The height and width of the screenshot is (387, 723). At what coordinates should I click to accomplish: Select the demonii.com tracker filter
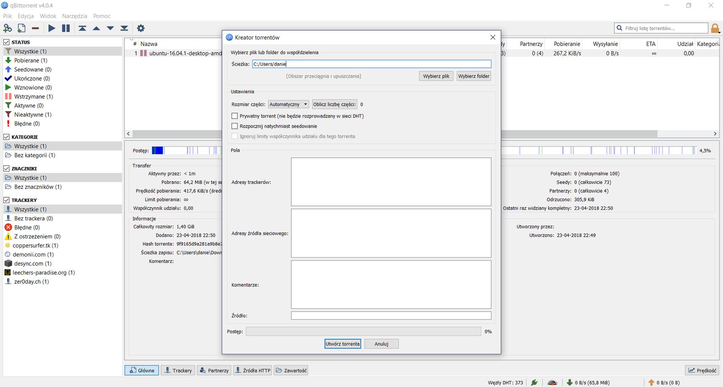63,254
